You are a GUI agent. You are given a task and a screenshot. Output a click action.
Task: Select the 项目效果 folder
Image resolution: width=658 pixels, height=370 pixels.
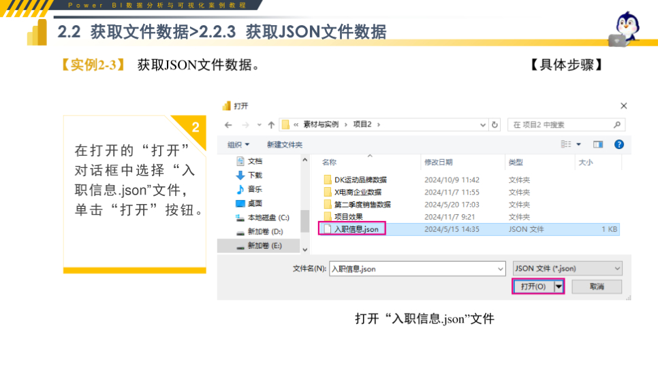(348, 217)
